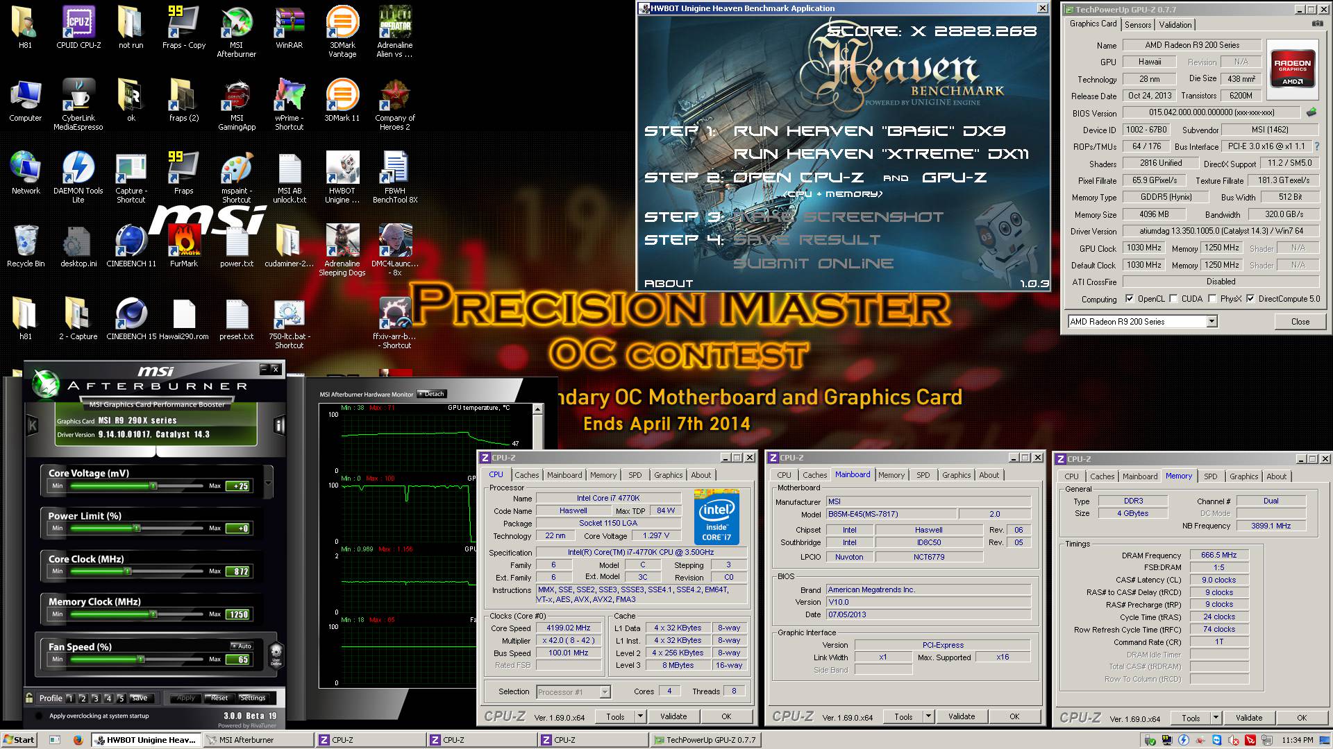Open the Recycle Bin
Viewport: 1333px width, 749px height.
click(x=26, y=246)
